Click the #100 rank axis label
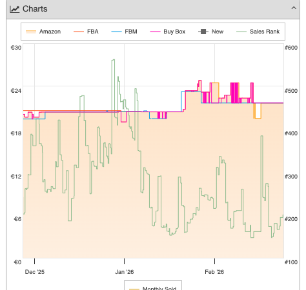This screenshot has width=306, height=290. click(291, 262)
